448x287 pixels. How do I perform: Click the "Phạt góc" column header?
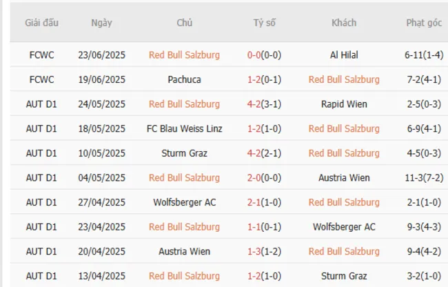pos(424,23)
